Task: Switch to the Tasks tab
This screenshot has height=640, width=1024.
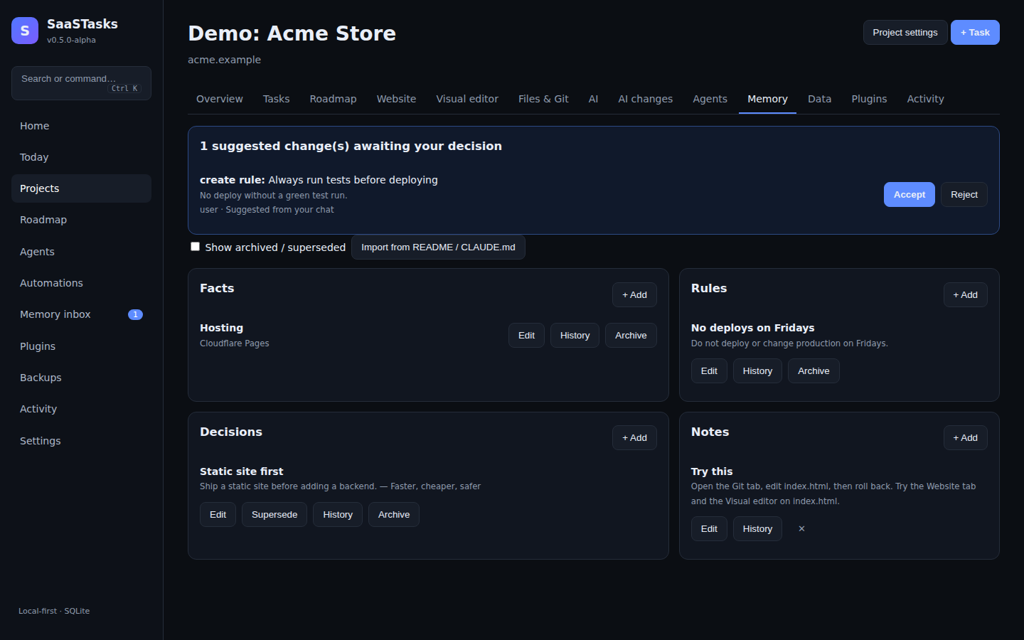Action: [x=276, y=99]
